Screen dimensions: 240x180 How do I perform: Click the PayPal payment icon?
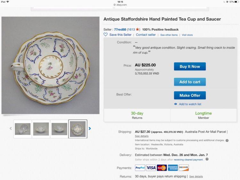tap(140, 168)
